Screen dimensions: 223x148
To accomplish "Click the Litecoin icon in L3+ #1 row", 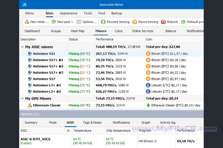I will [148, 85].
